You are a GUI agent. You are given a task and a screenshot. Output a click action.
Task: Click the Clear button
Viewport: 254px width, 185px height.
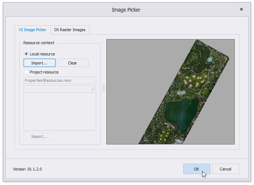point(73,63)
